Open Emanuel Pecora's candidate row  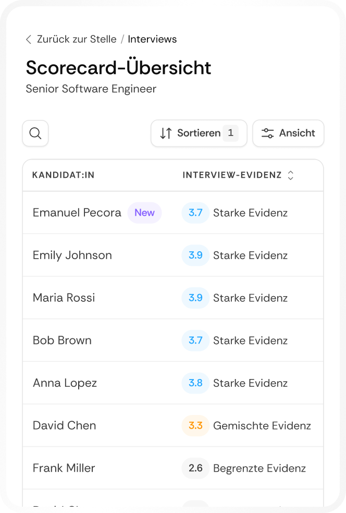click(x=173, y=213)
